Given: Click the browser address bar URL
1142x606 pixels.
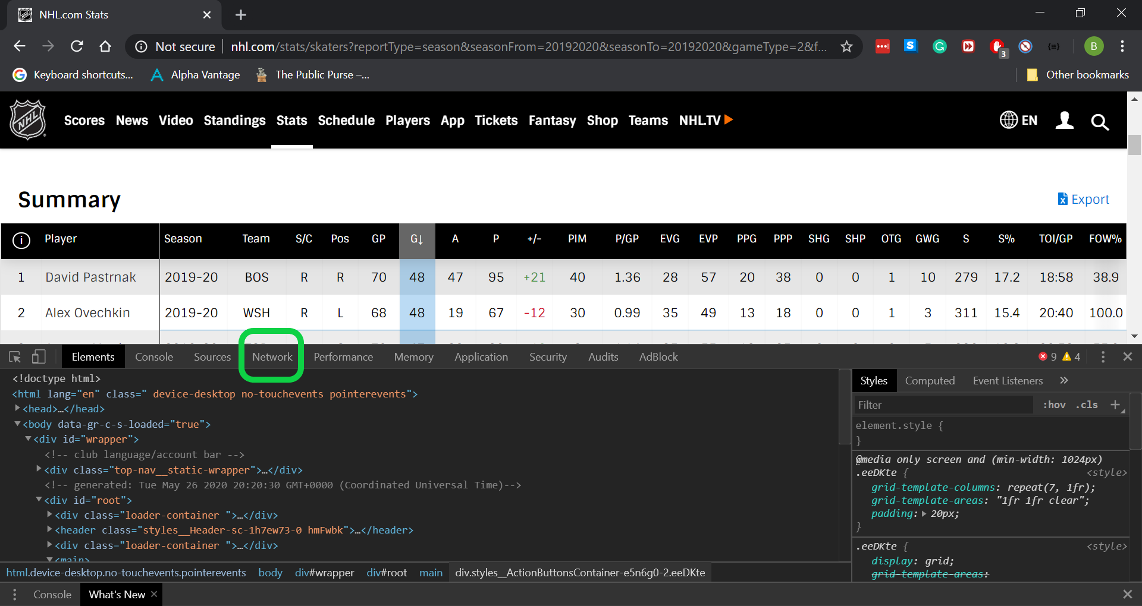Looking at the screenshot, I should (x=528, y=46).
